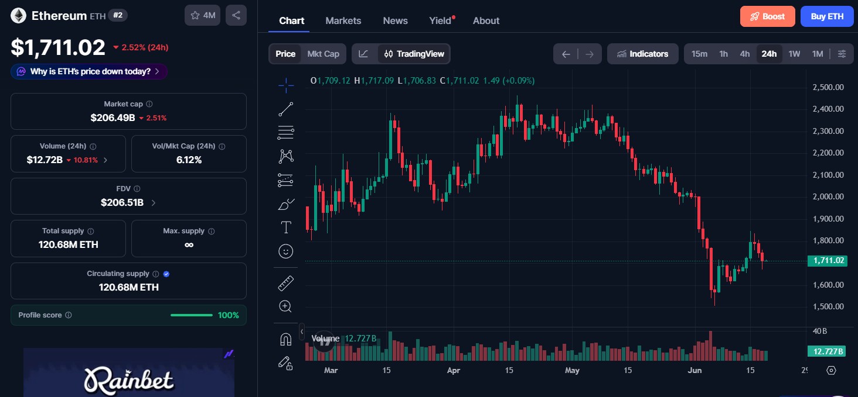Click the circulating supply verified badge
This screenshot has width=858, height=397.
tap(166, 274)
